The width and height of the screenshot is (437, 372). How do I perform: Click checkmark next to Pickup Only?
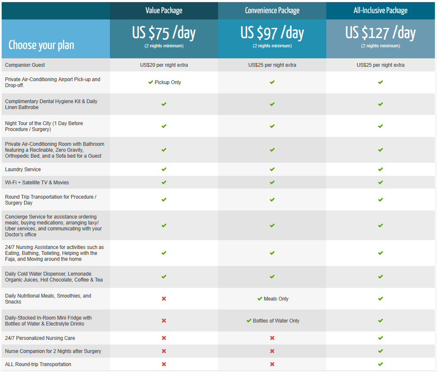150,82
